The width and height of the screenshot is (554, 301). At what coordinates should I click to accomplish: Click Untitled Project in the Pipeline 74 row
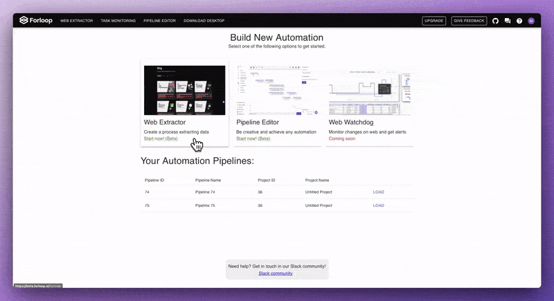point(319,192)
